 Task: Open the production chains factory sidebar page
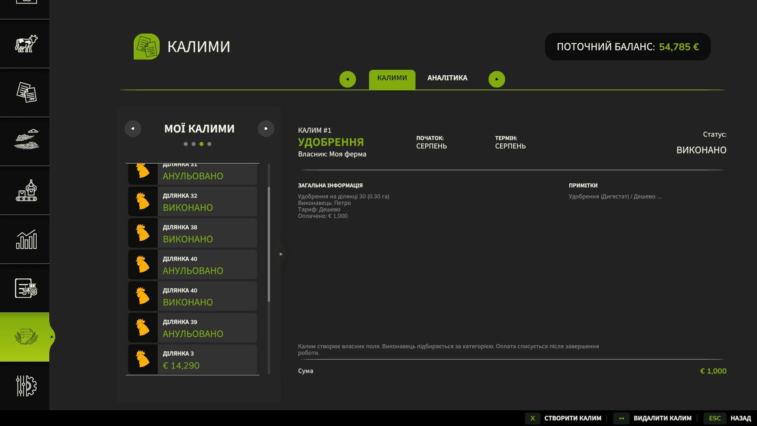(26, 190)
